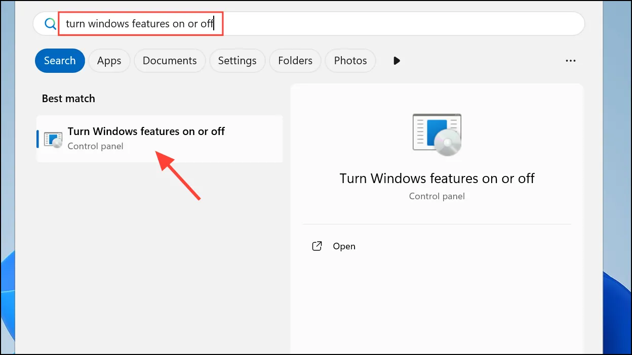Viewport: 632px width, 355px height.
Task: Switch to the Settings filter tab
Action: (237, 61)
